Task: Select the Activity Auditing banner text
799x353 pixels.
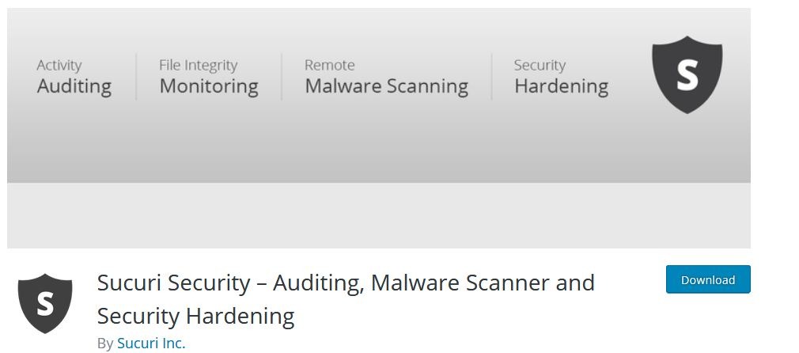Action: coord(74,77)
